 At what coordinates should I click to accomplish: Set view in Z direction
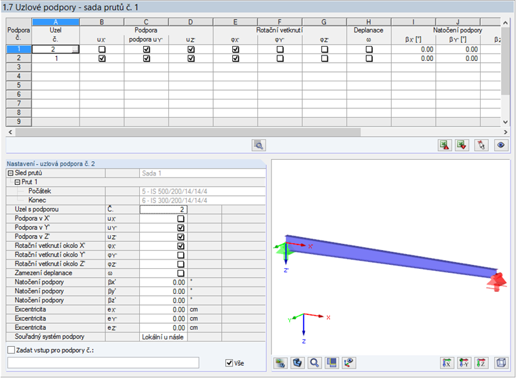tap(481, 363)
